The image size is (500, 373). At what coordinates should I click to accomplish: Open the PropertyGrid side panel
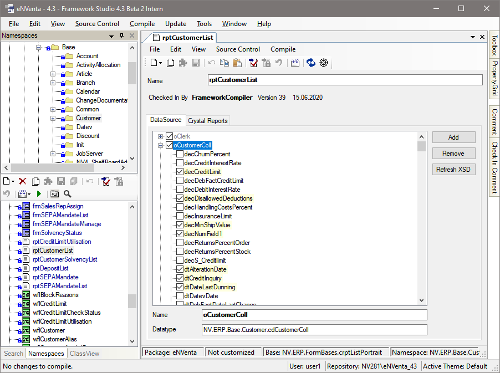pos(494,79)
